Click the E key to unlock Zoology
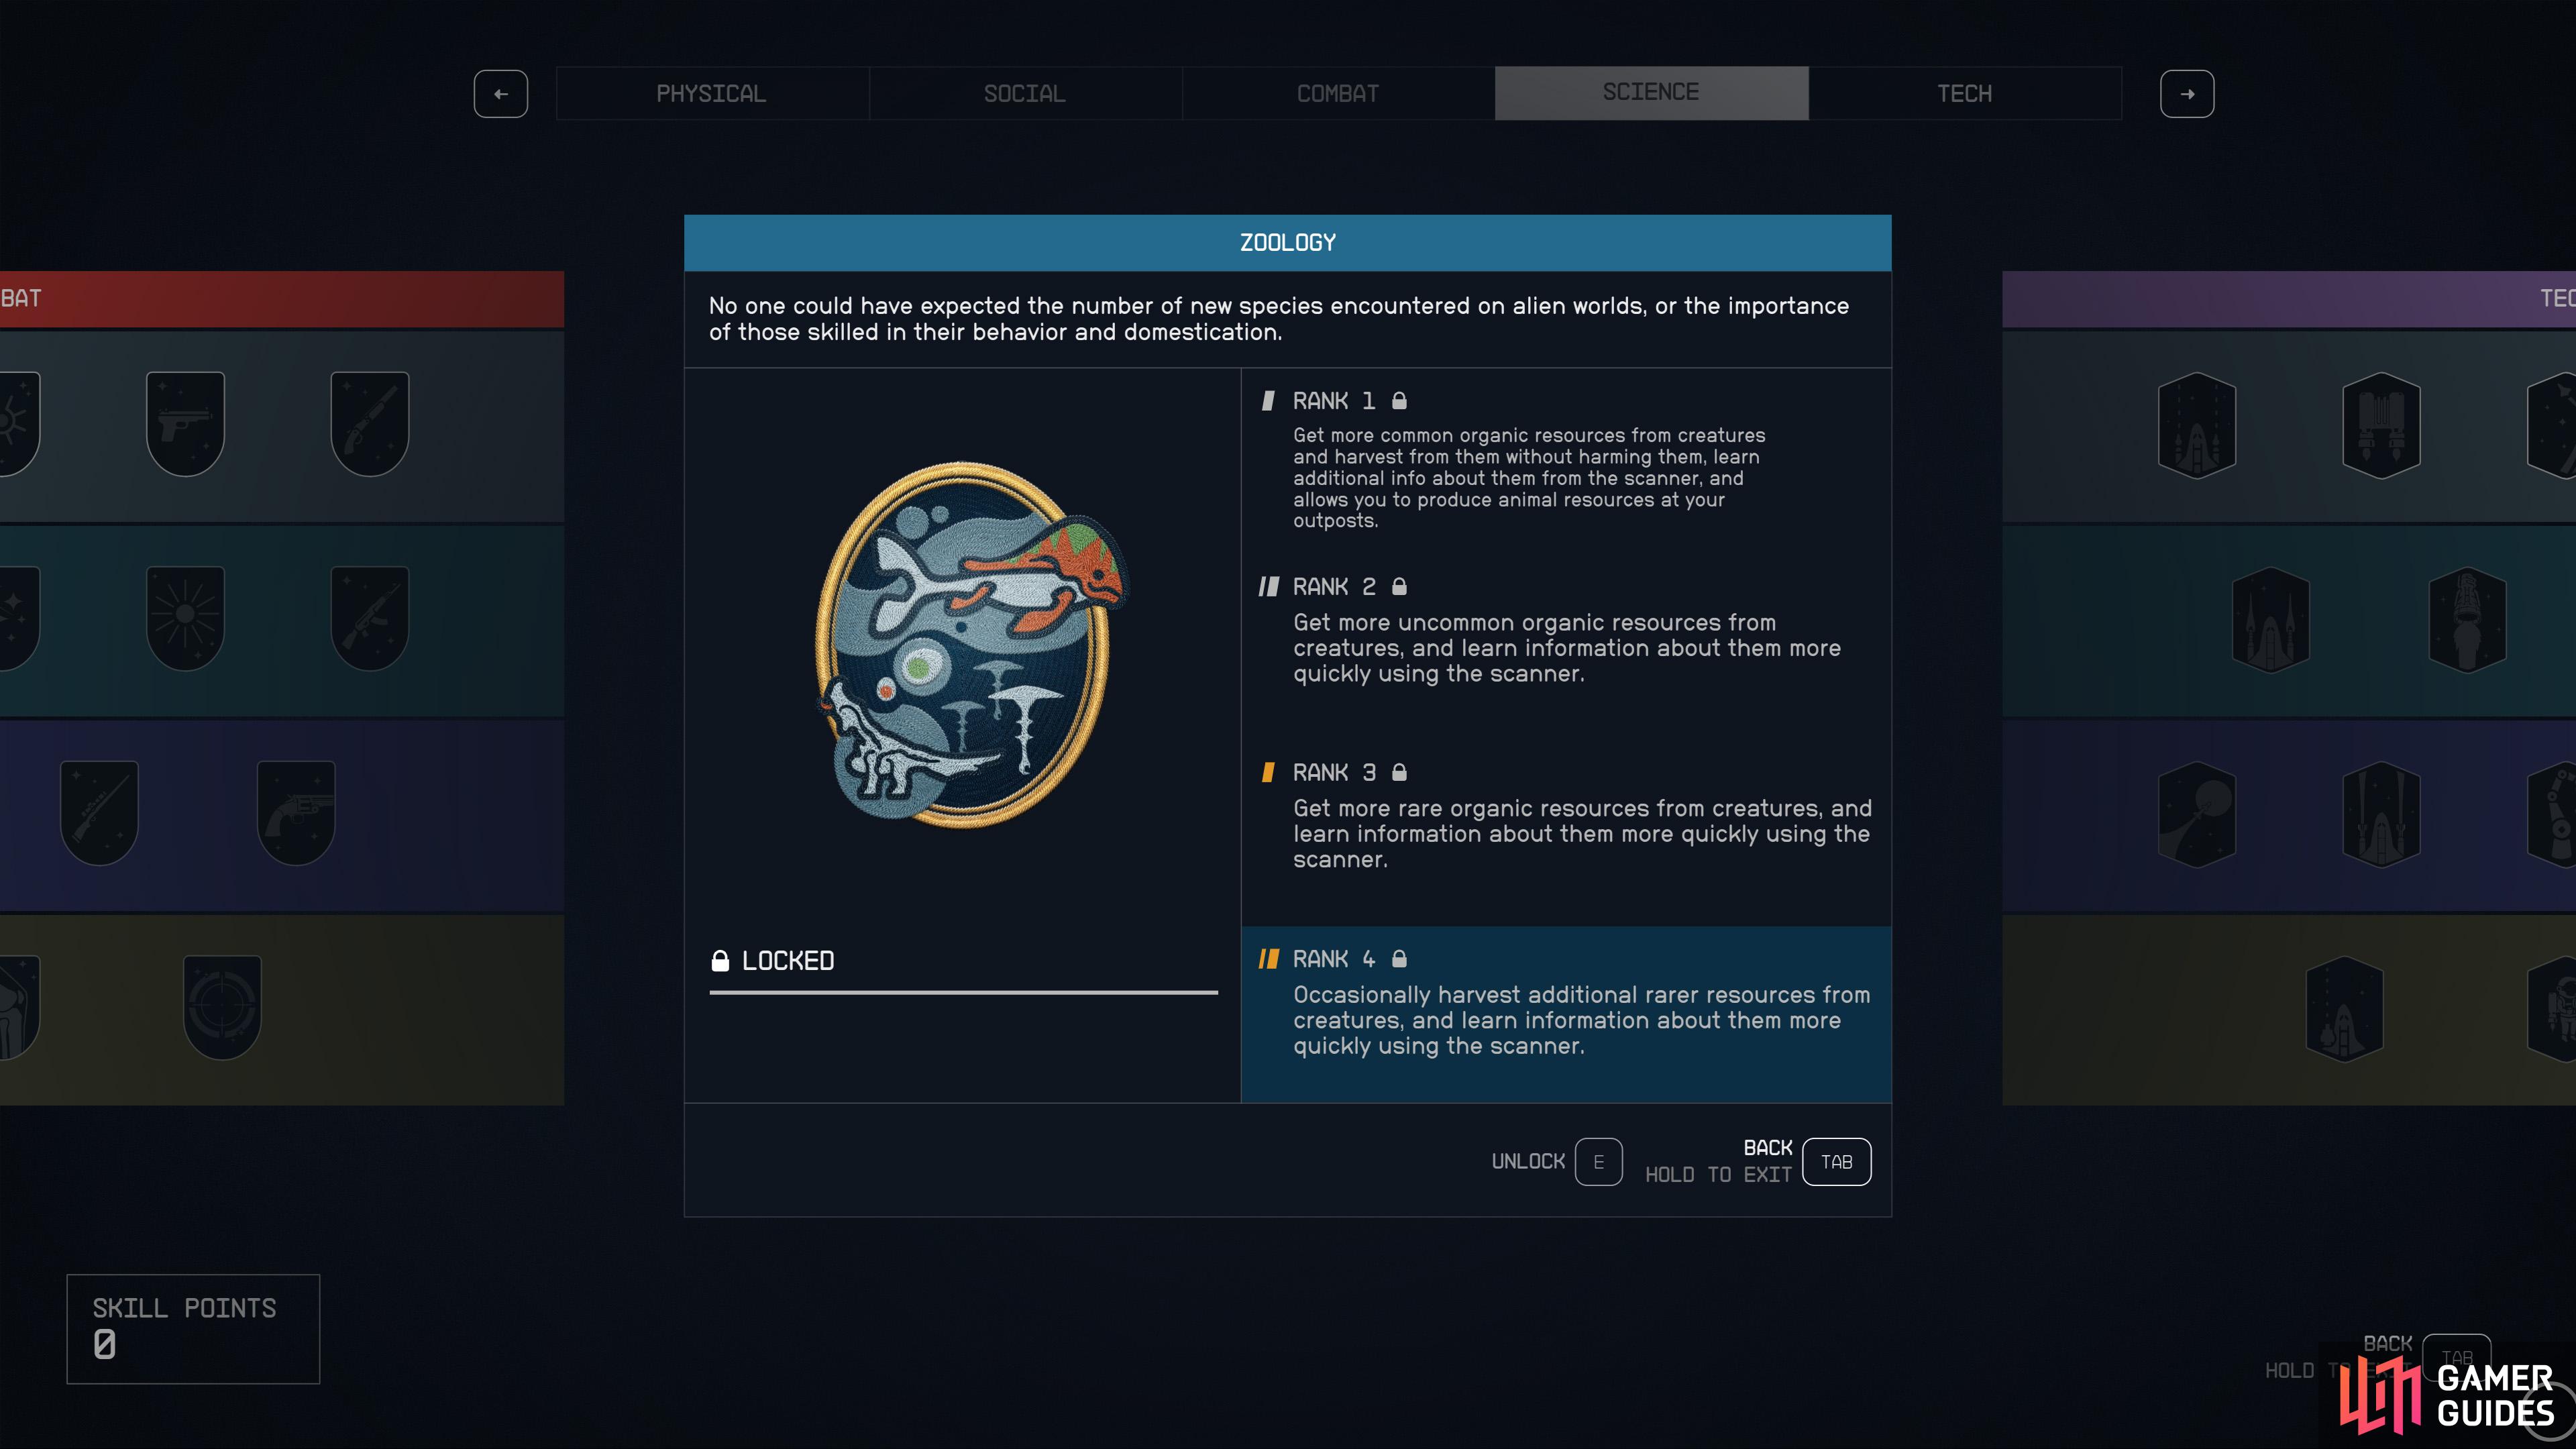Image resolution: width=2576 pixels, height=1449 pixels. pyautogui.click(x=1598, y=1162)
